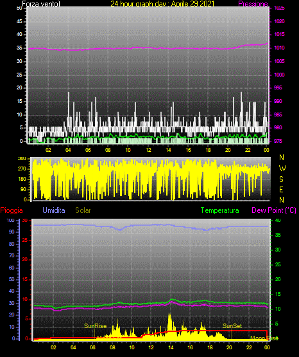Click pressure axis value 975

(x=278, y=141)
